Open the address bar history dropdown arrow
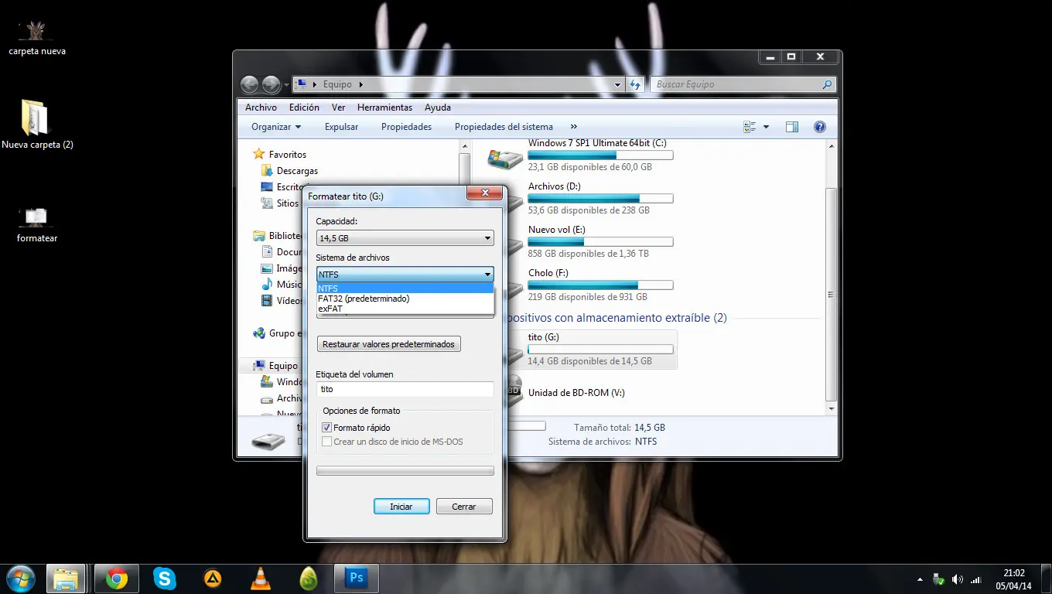 [x=617, y=84]
